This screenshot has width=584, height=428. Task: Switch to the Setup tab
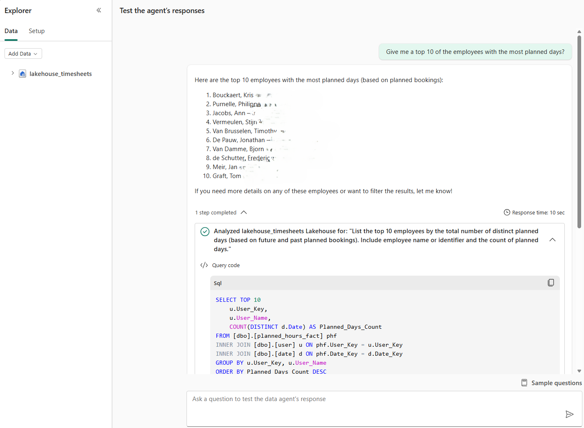click(x=36, y=31)
